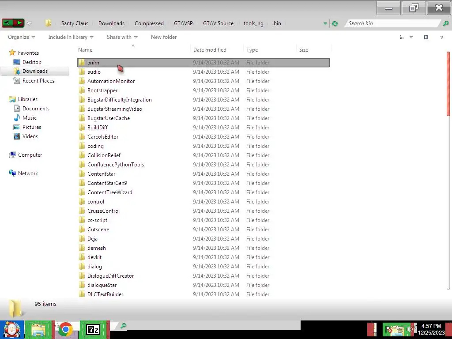This screenshot has height=339, width=452.
Task: Select Network in navigation pane
Action: pos(28,173)
